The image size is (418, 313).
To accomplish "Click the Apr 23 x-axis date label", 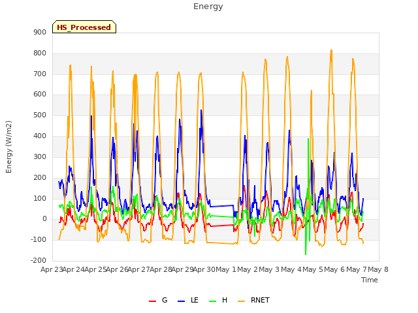I will click(x=52, y=269).
